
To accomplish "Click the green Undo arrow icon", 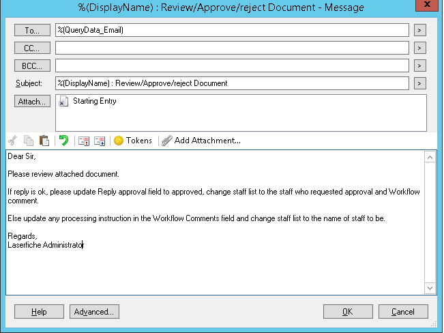I will [x=63, y=141].
